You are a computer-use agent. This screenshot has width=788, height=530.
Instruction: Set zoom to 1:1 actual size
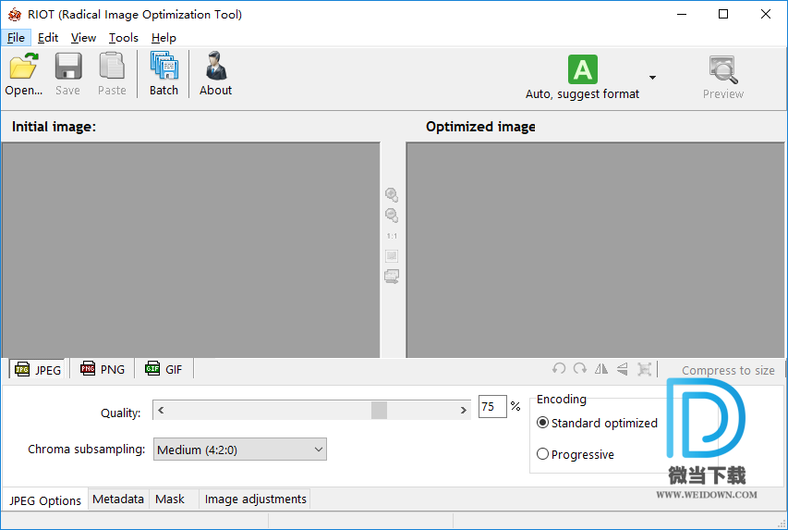coord(392,236)
